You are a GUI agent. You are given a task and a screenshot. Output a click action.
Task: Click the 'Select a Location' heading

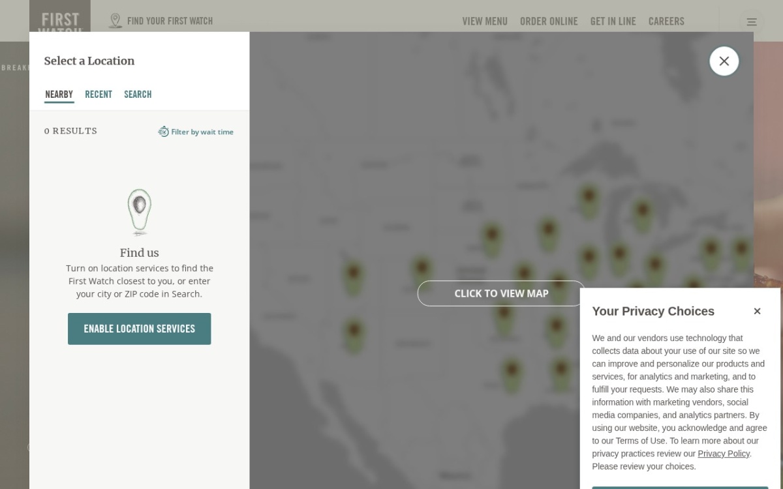(89, 61)
